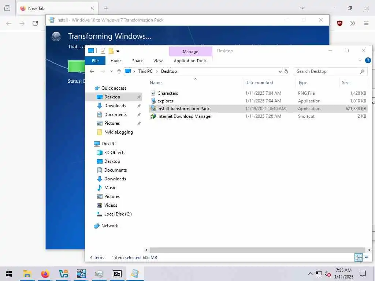Switch to the Home ribbon tab
Image resolution: width=375 pixels, height=281 pixels.
pos(116,61)
